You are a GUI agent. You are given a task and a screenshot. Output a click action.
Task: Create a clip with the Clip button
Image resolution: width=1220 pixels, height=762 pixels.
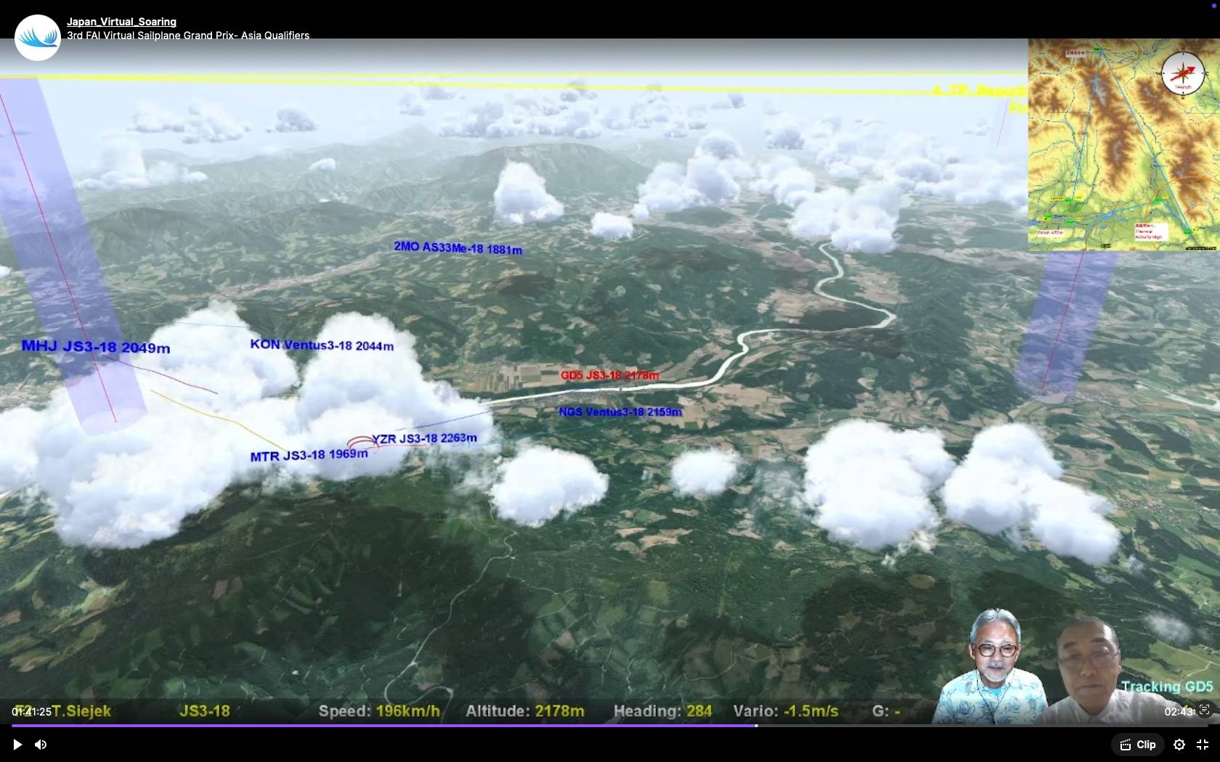[1138, 745]
